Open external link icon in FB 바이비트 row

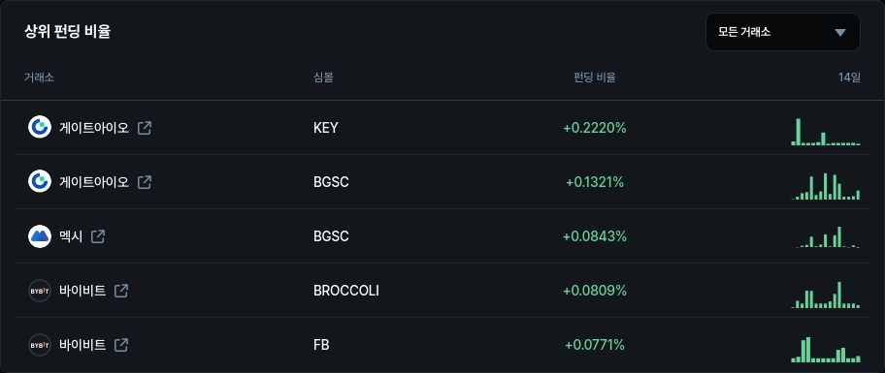point(121,345)
